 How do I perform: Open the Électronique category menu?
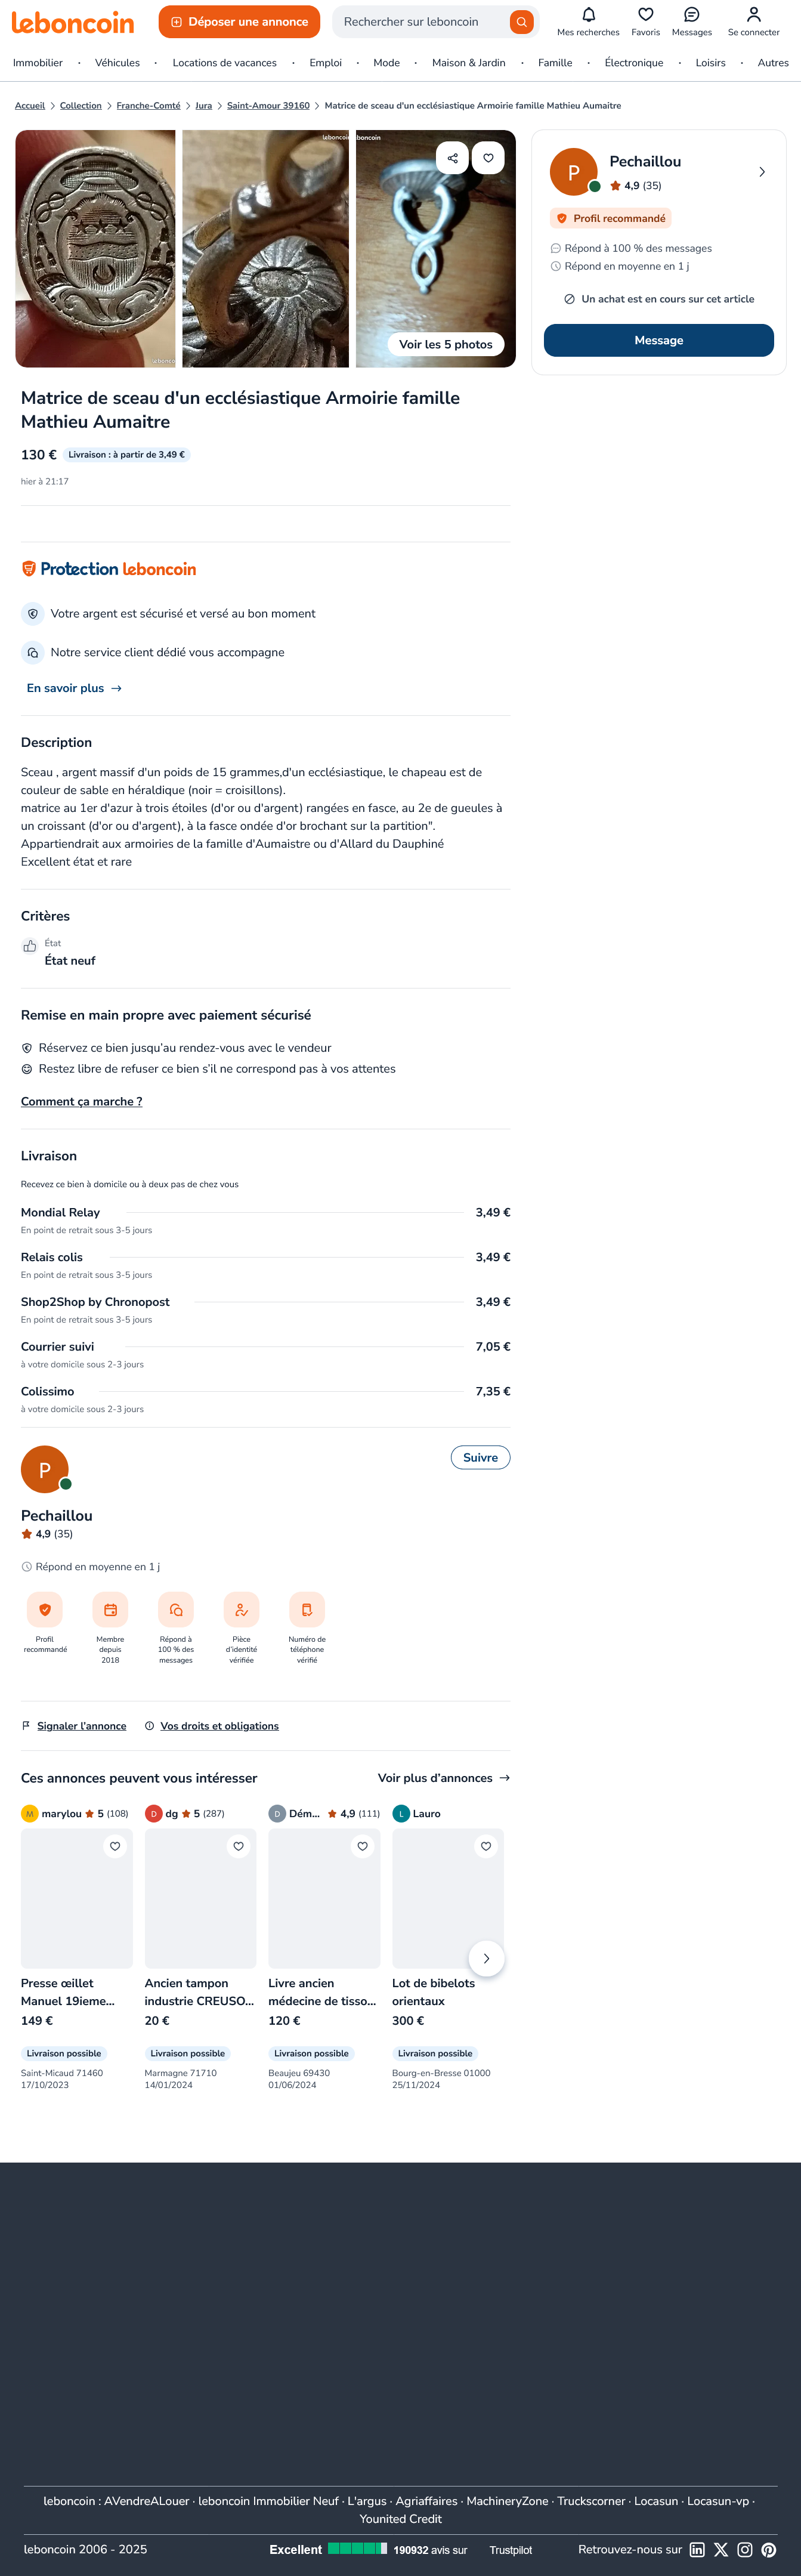click(x=634, y=63)
